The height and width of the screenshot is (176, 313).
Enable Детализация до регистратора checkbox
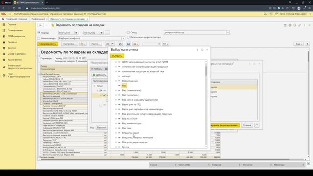pyautogui.click(x=128, y=37)
